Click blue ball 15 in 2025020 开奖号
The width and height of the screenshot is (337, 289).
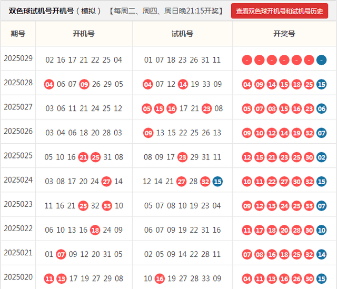click(x=322, y=278)
